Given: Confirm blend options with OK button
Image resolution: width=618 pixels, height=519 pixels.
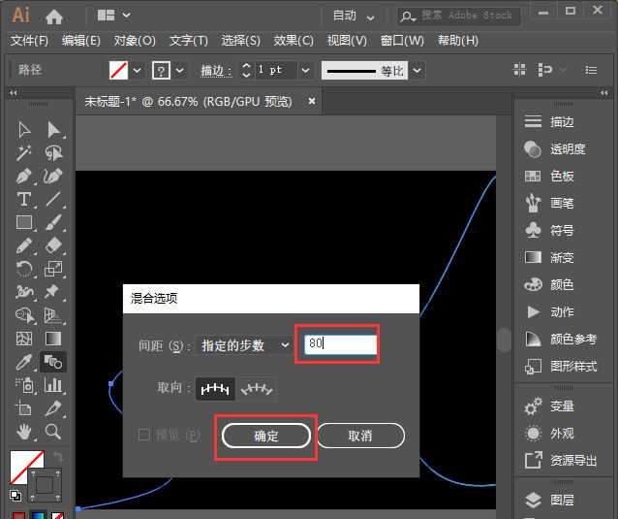Looking at the screenshot, I should 266,437.
